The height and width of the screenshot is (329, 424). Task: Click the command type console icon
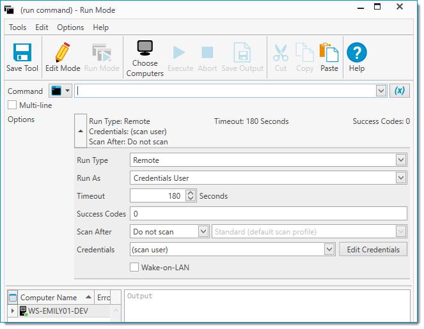pyautogui.click(x=57, y=91)
